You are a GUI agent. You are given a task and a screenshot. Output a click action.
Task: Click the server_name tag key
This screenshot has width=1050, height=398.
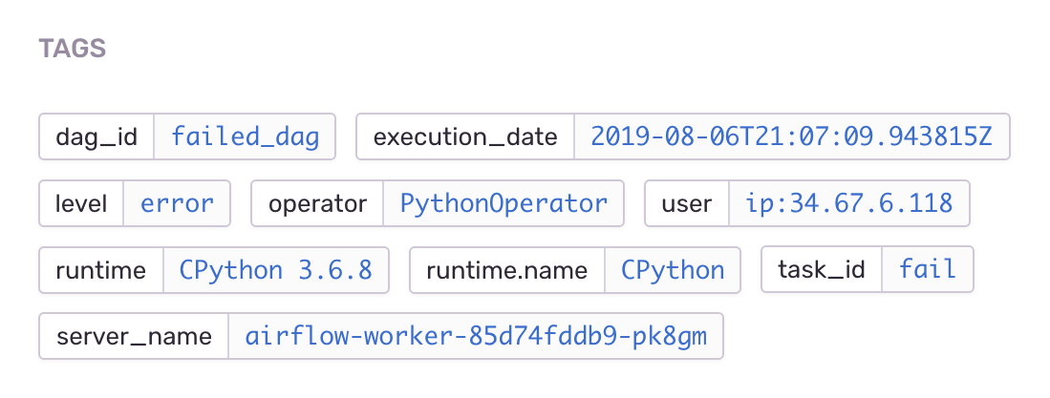click(134, 336)
